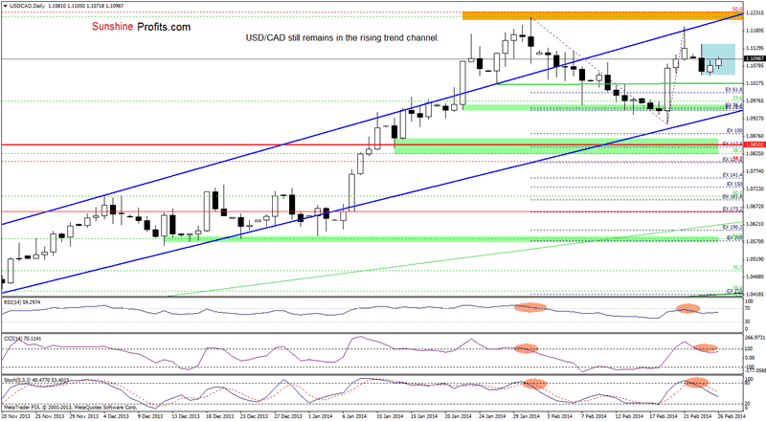
Task: Click the MetaTrader FIX MetaQuotes copyright text
Action: [69, 407]
